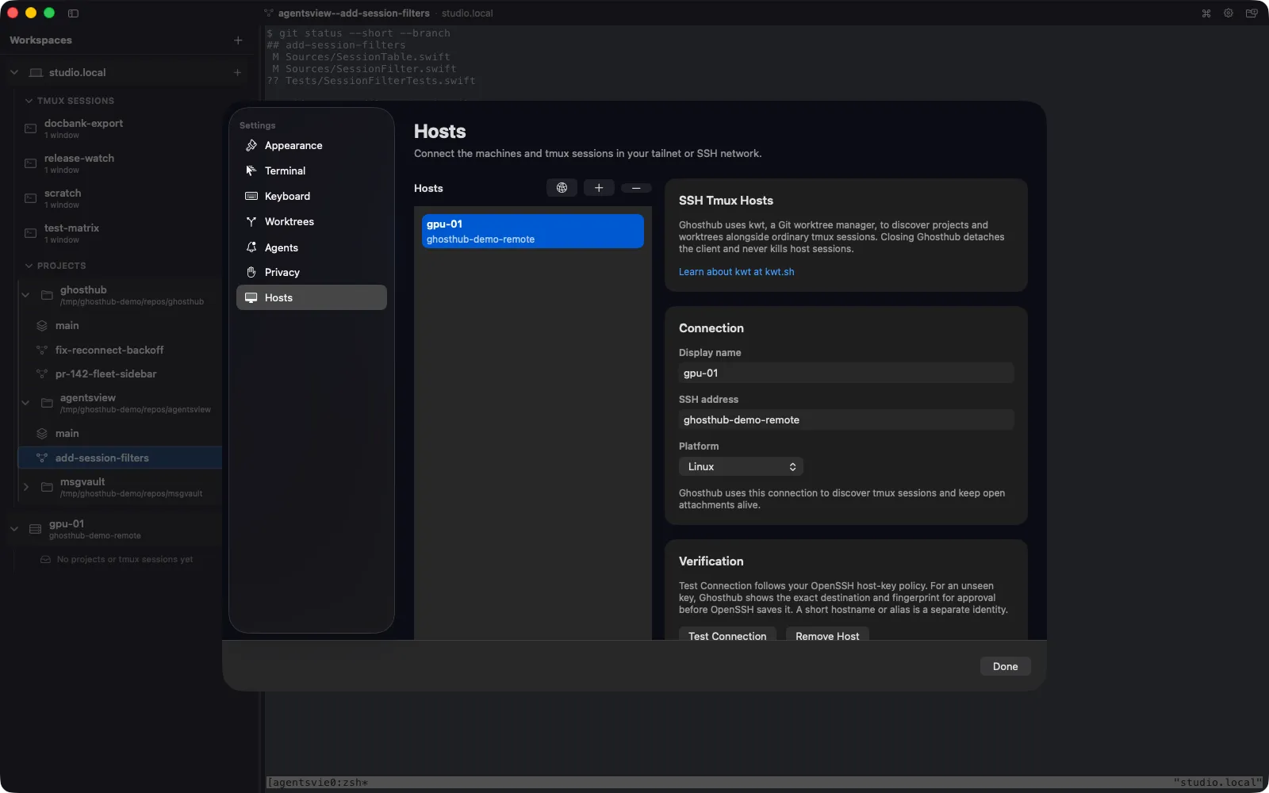The height and width of the screenshot is (793, 1269).
Task: Click Done to close settings
Action: [x=1005, y=666]
